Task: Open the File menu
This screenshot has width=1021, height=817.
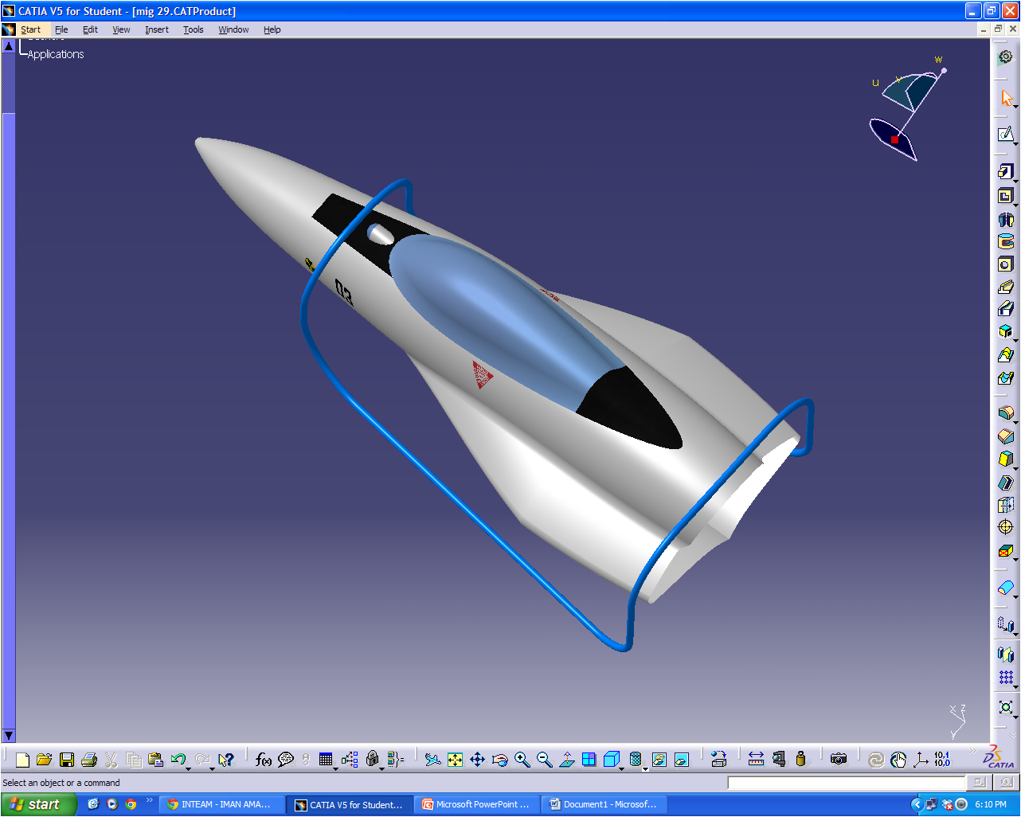Action: tap(61, 29)
